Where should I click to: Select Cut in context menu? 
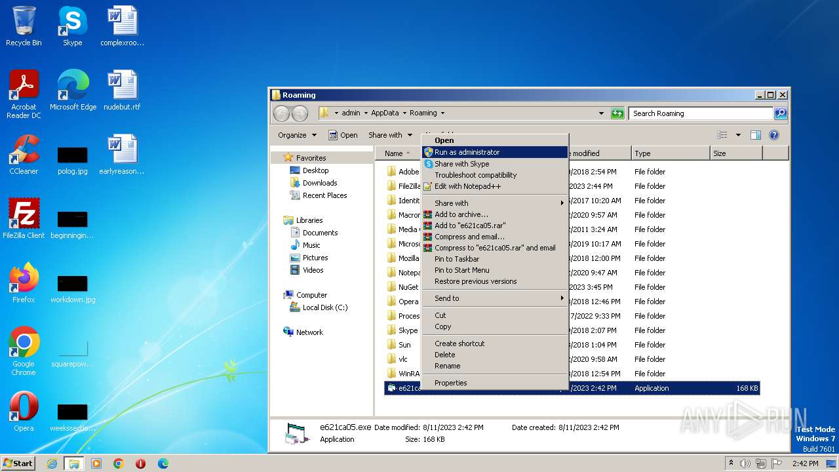coord(495,315)
